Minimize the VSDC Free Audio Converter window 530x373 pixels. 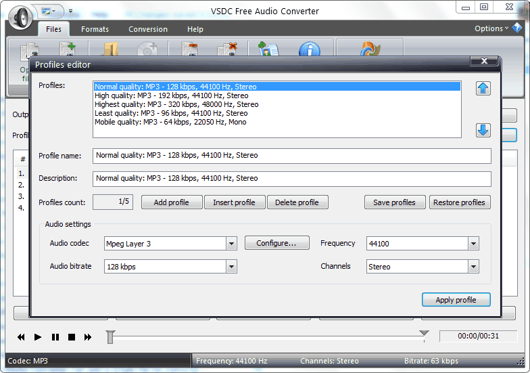tap(466, 7)
